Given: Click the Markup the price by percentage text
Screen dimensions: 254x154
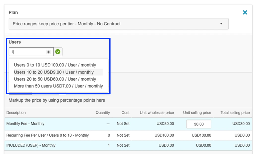Looking at the screenshot, I should click(x=57, y=100).
